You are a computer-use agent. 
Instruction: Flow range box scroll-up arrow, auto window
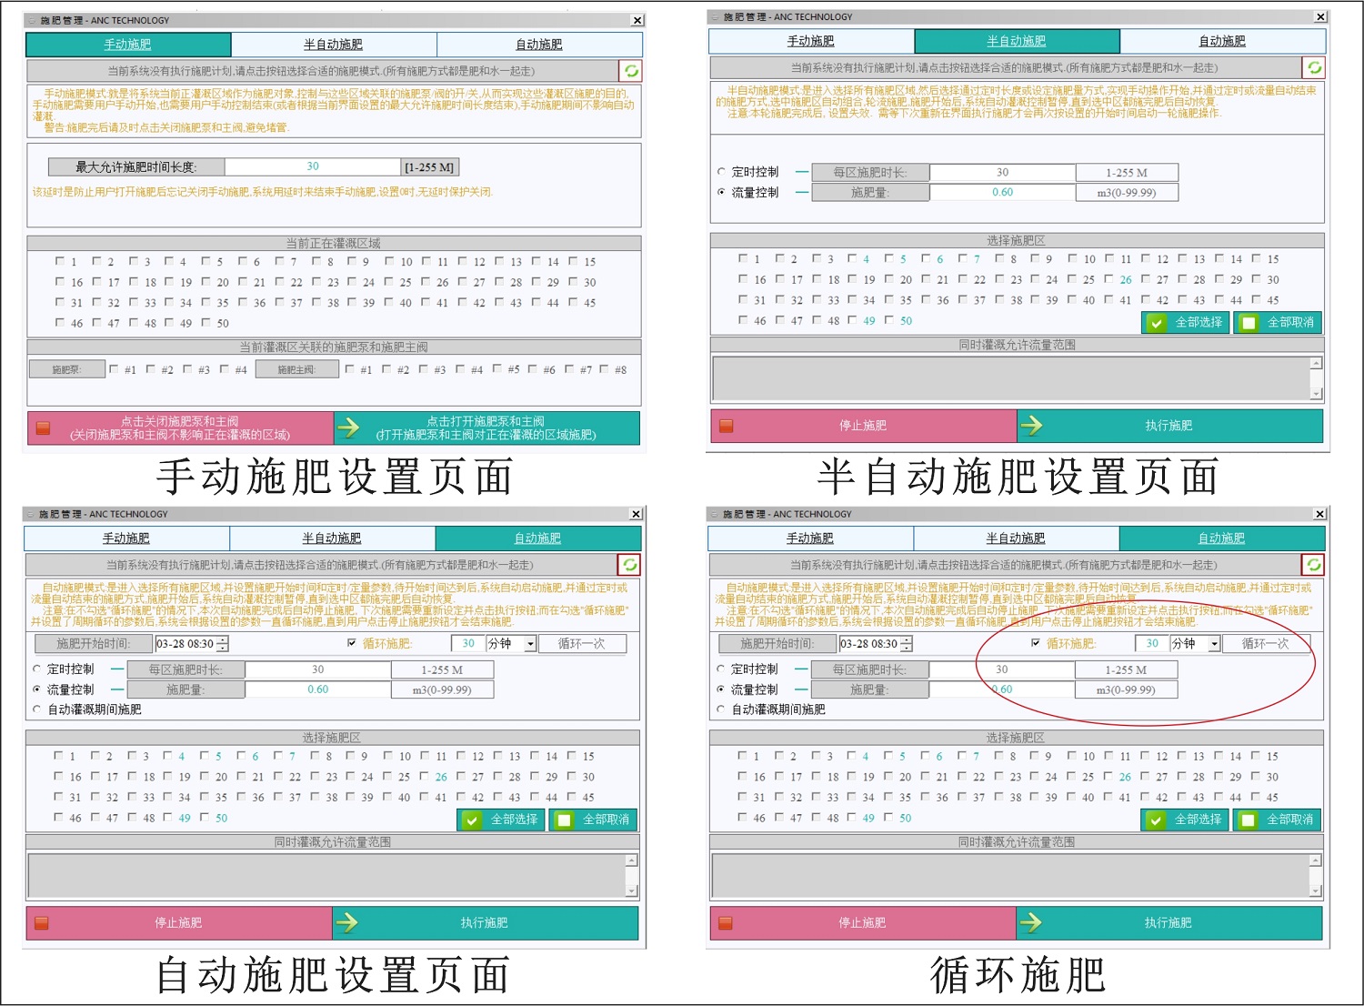632,860
